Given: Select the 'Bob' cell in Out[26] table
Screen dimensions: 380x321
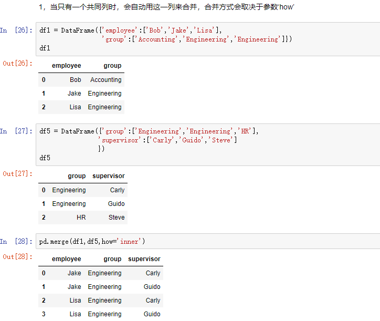Looking at the screenshot, I should pos(76,79).
